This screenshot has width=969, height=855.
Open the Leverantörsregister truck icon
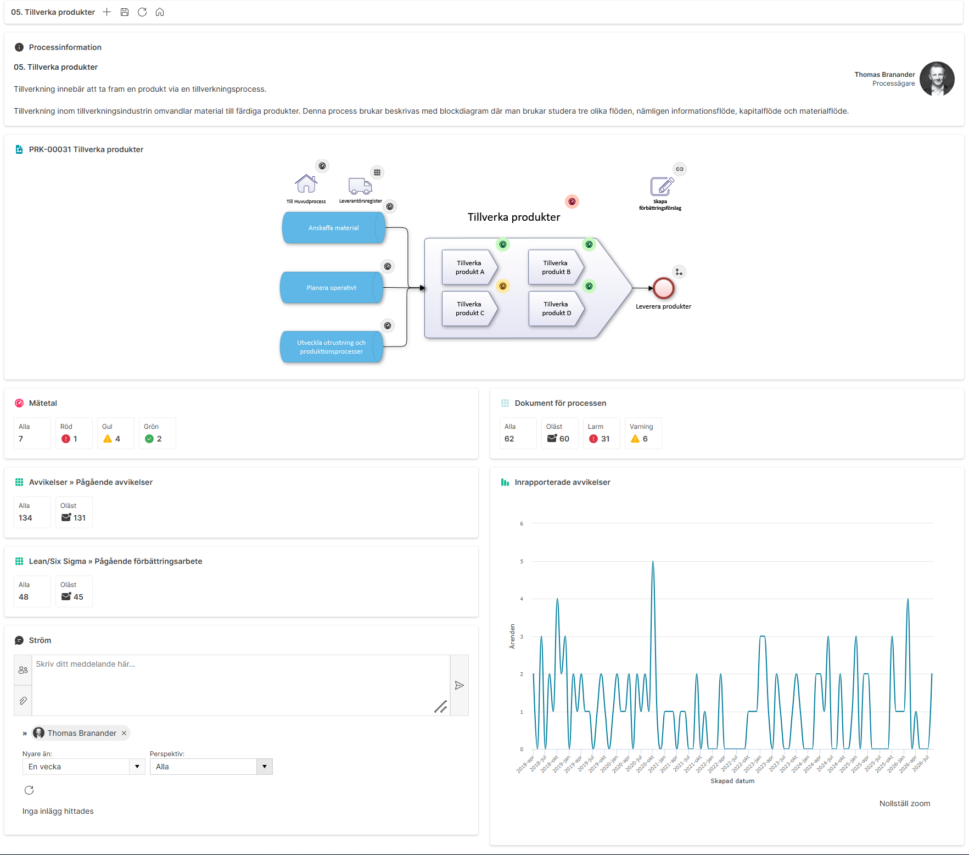360,186
